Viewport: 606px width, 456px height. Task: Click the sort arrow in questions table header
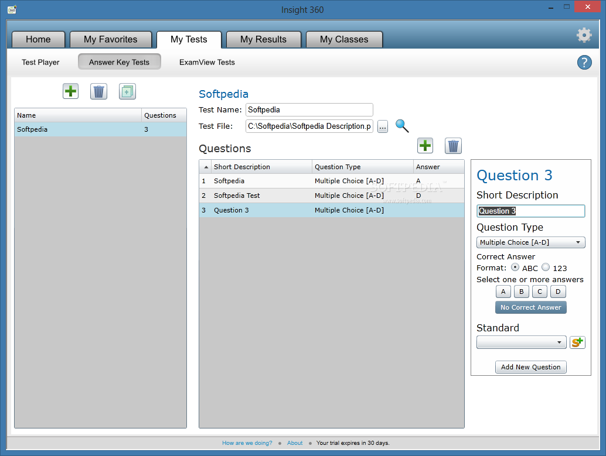click(x=206, y=167)
